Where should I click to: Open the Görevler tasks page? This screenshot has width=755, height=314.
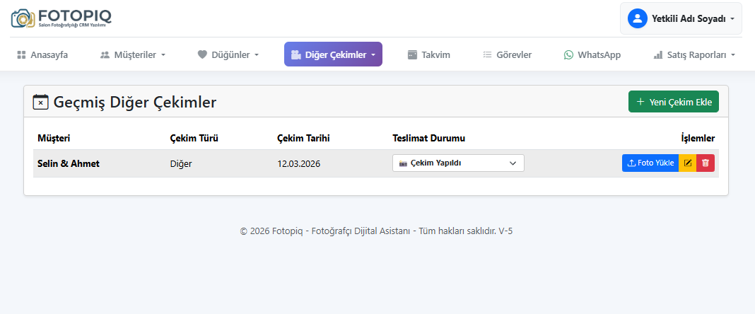(x=507, y=54)
